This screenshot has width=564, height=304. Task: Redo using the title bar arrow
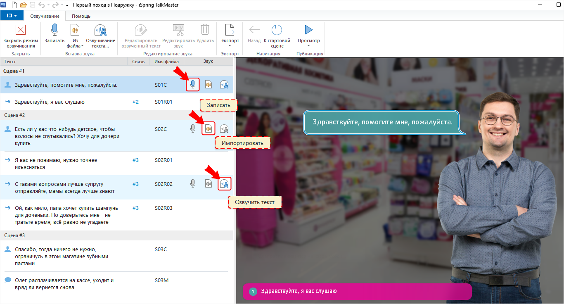click(55, 5)
